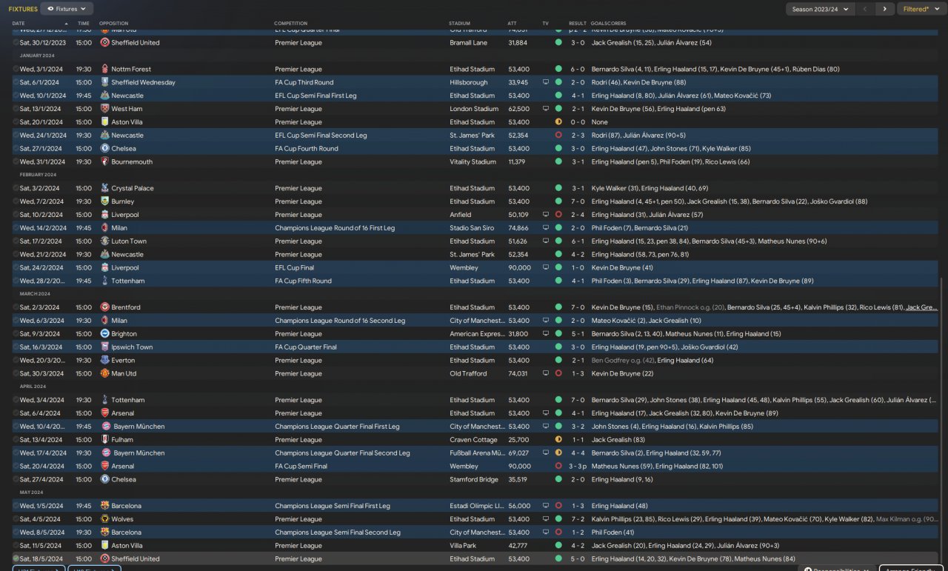Open the Filtered options dropdown
This screenshot has width=948, height=571.
click(x=920, y=9)
